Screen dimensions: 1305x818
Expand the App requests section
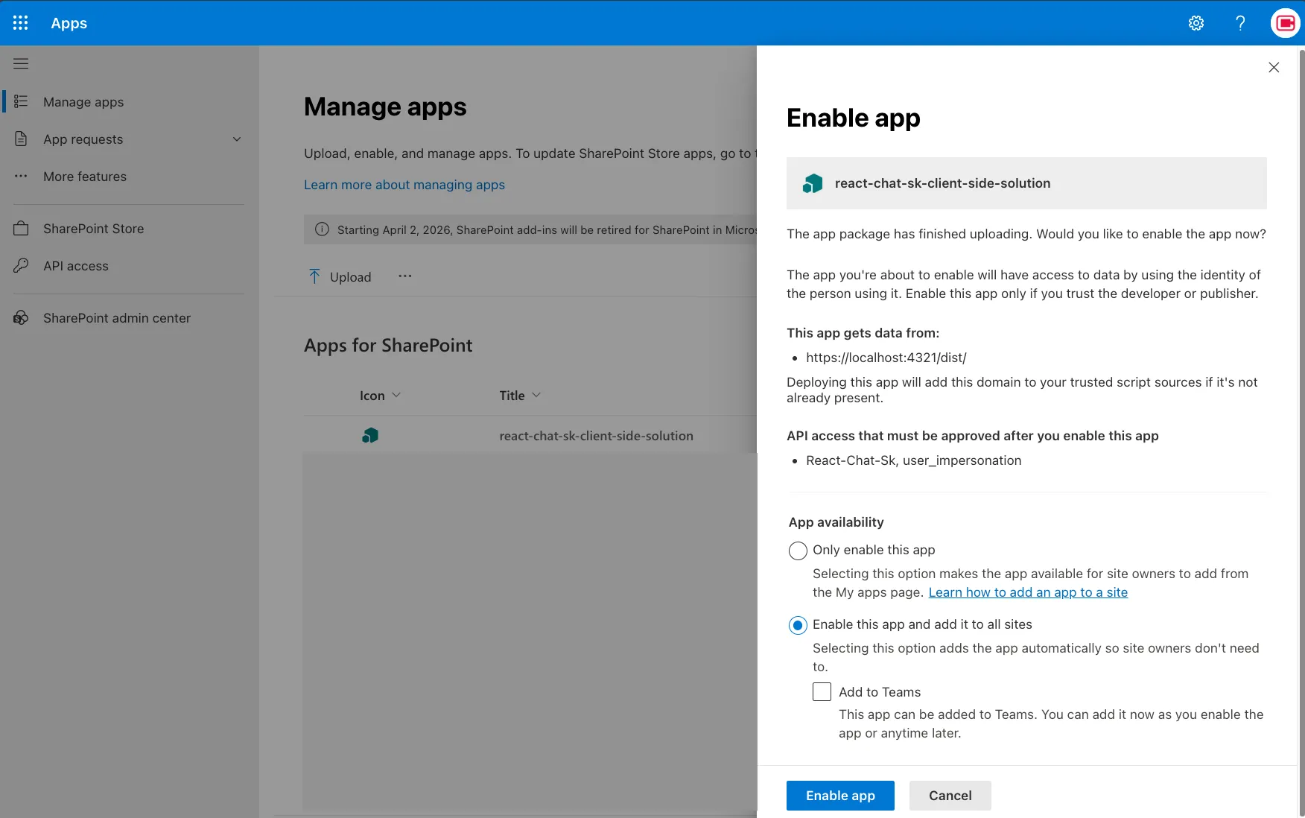point(236,139)
